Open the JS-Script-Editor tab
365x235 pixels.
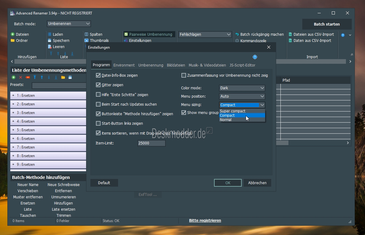(242, 65)
